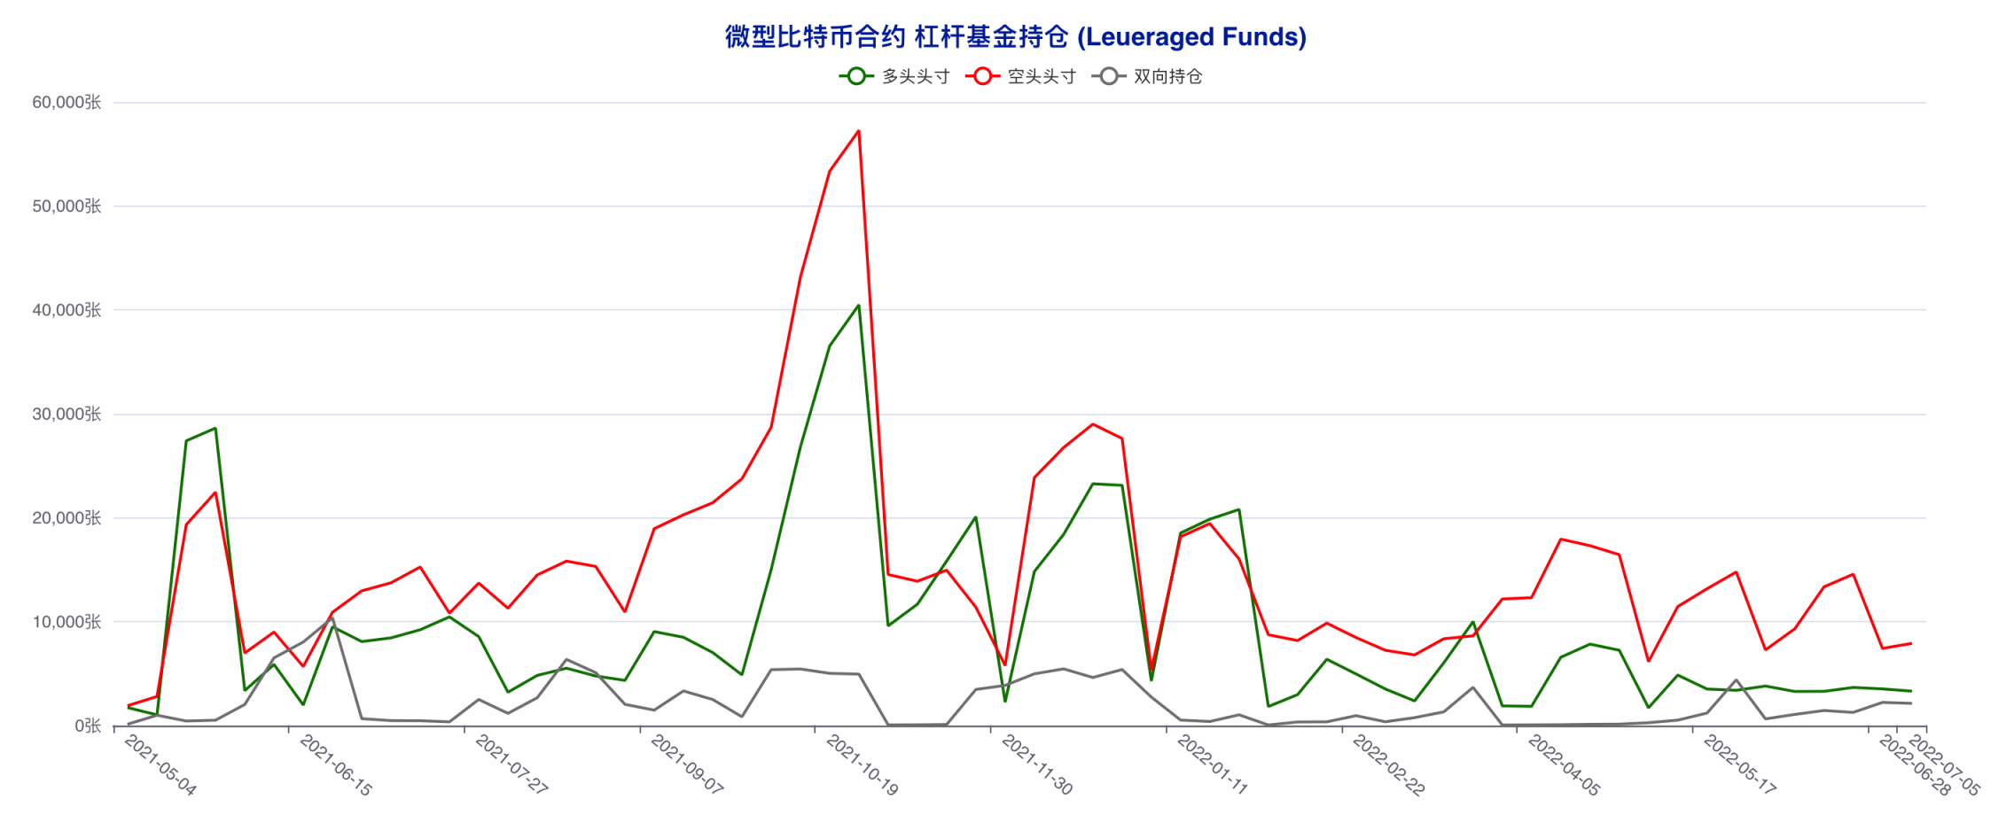Click the chart title 微型比特币合约 杠杆基金持仓
This screenshot has height=815, width=2014.
click(1016, 36)
